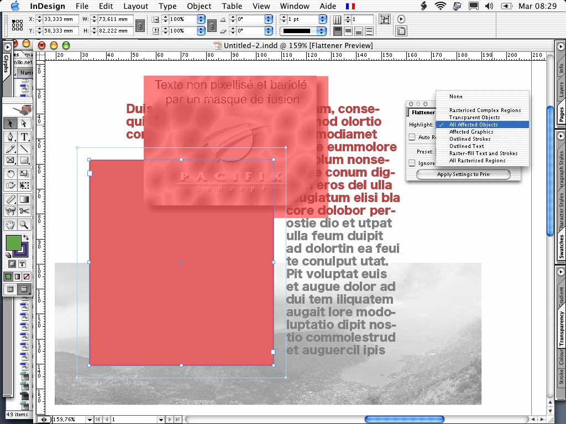This screenshot has width=566, height=424.
Task: Select the Selection (black arrow) tool
Action: (x=11, y=123)
